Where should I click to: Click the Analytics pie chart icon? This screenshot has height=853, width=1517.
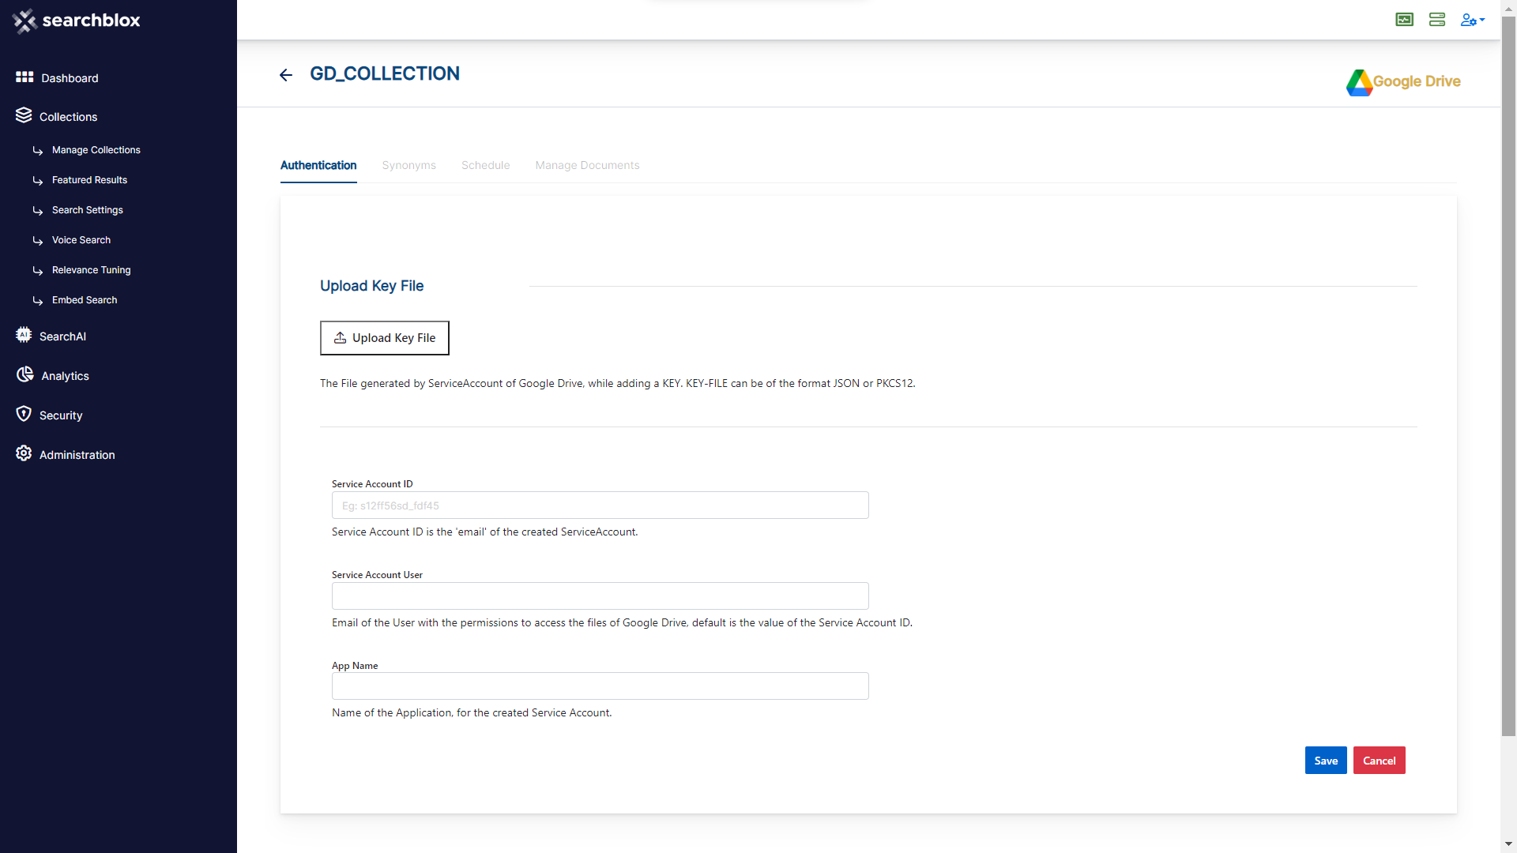coord(24,375)
